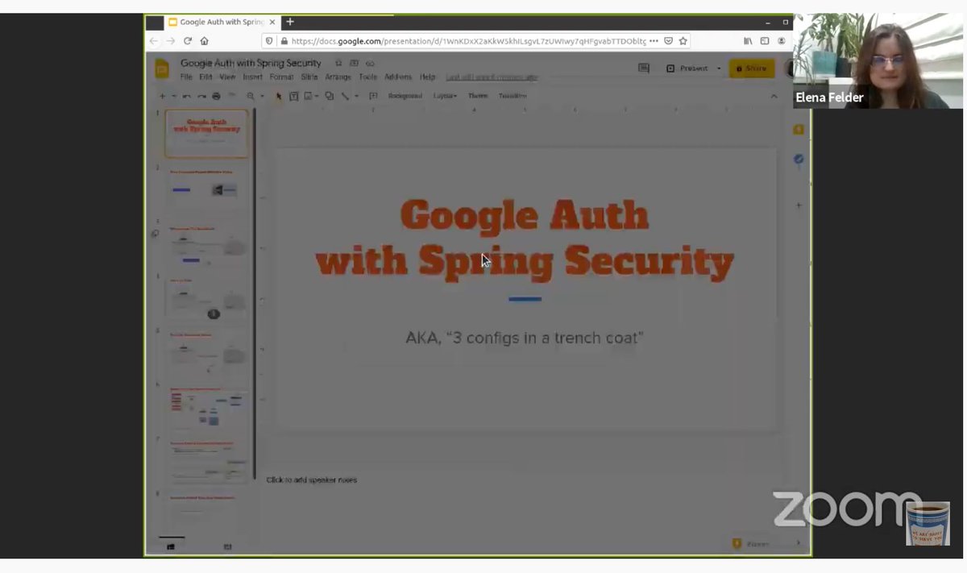Click the Background button
The image size is (967, 573).
(x=405, y=96)
